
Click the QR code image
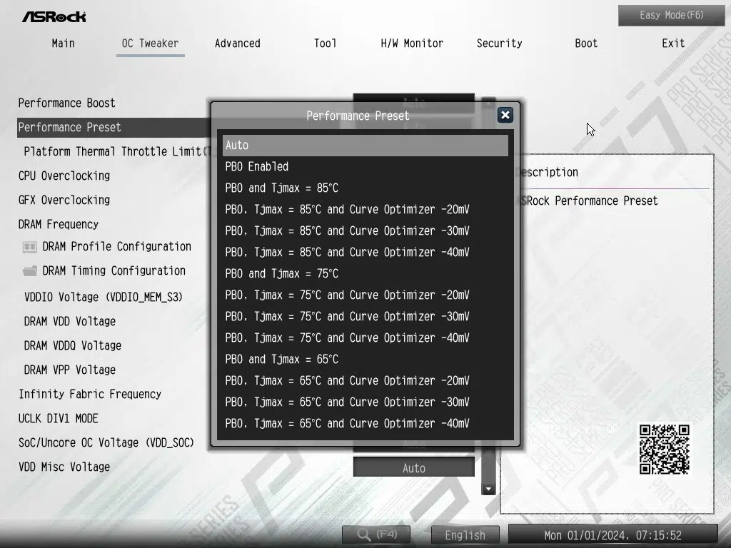click(664, 450)
